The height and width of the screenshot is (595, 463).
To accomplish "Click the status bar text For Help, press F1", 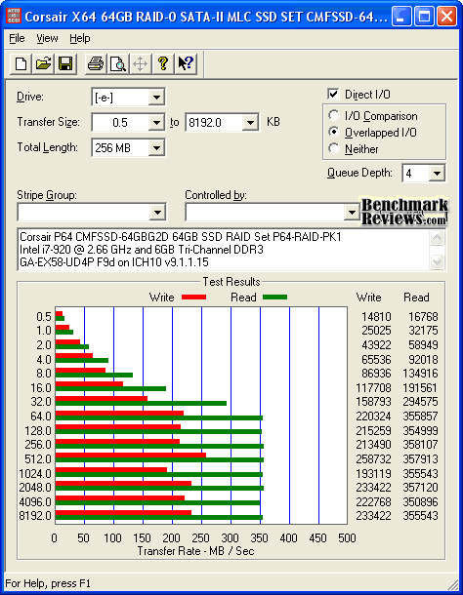I will click(x=48, y=583).
